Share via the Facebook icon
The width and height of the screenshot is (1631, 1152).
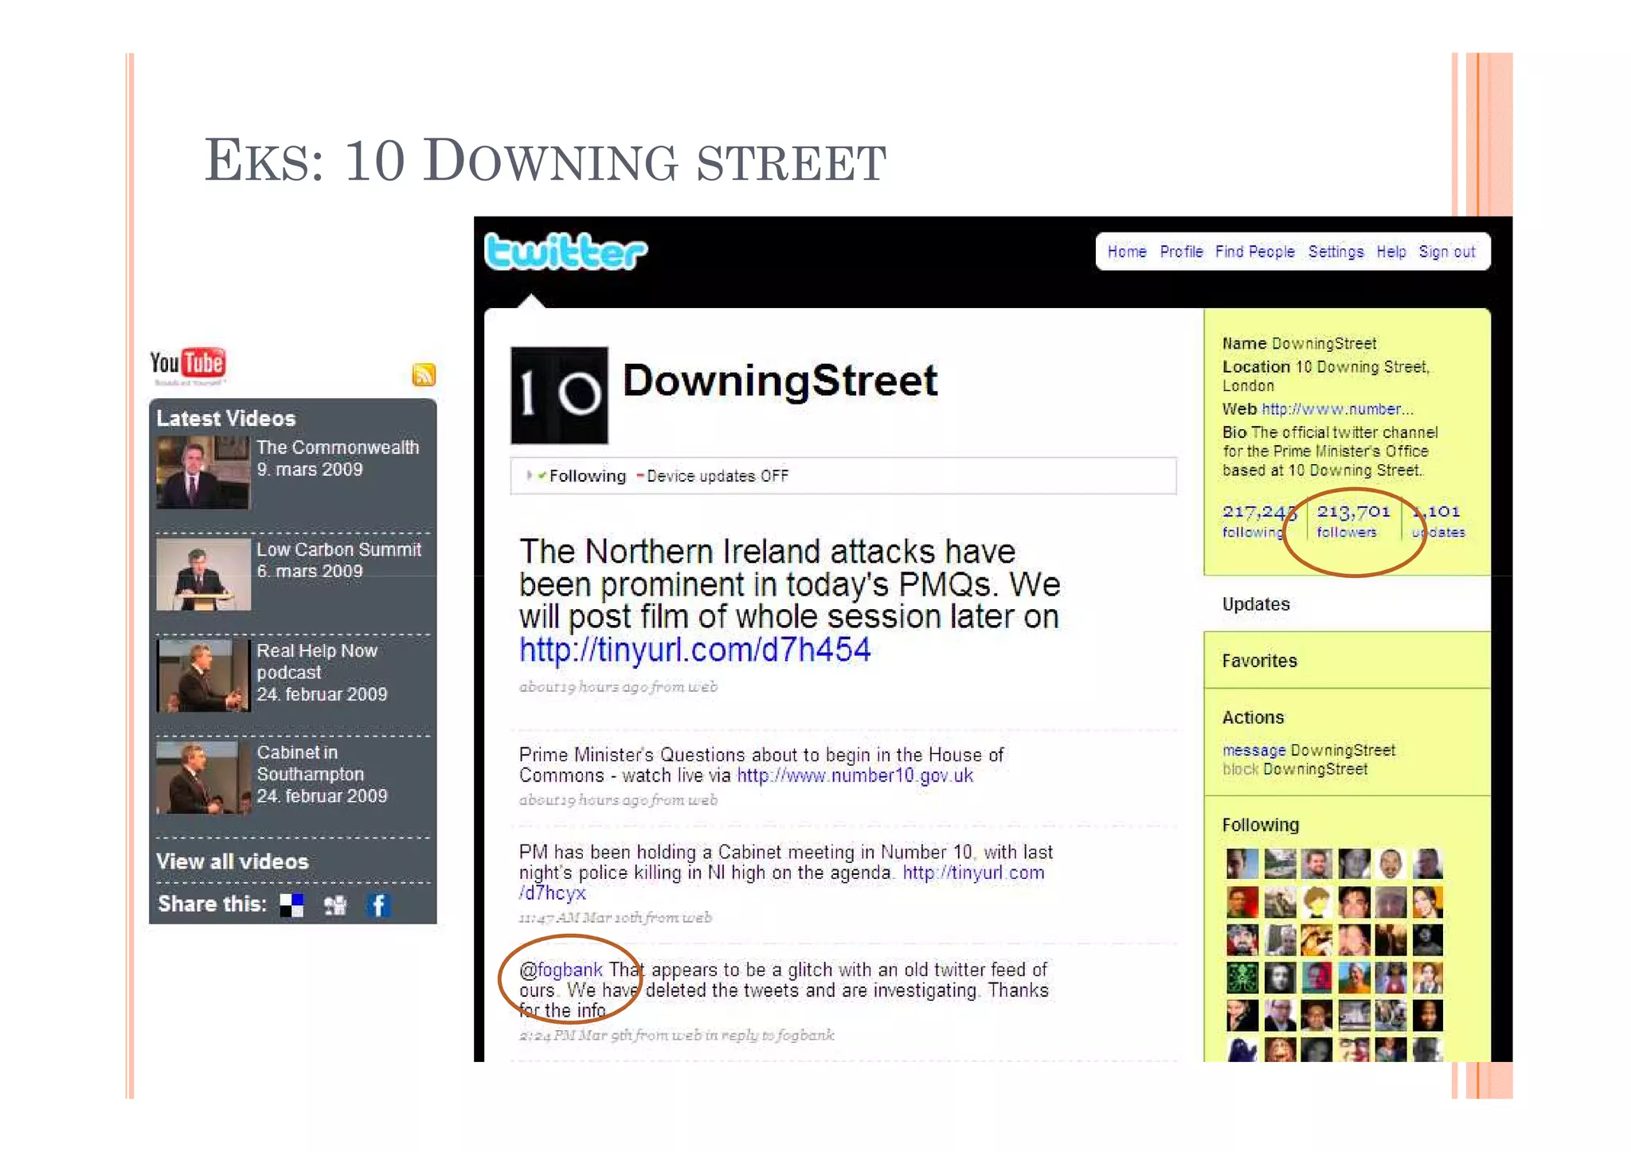click(x=378, y=905)
